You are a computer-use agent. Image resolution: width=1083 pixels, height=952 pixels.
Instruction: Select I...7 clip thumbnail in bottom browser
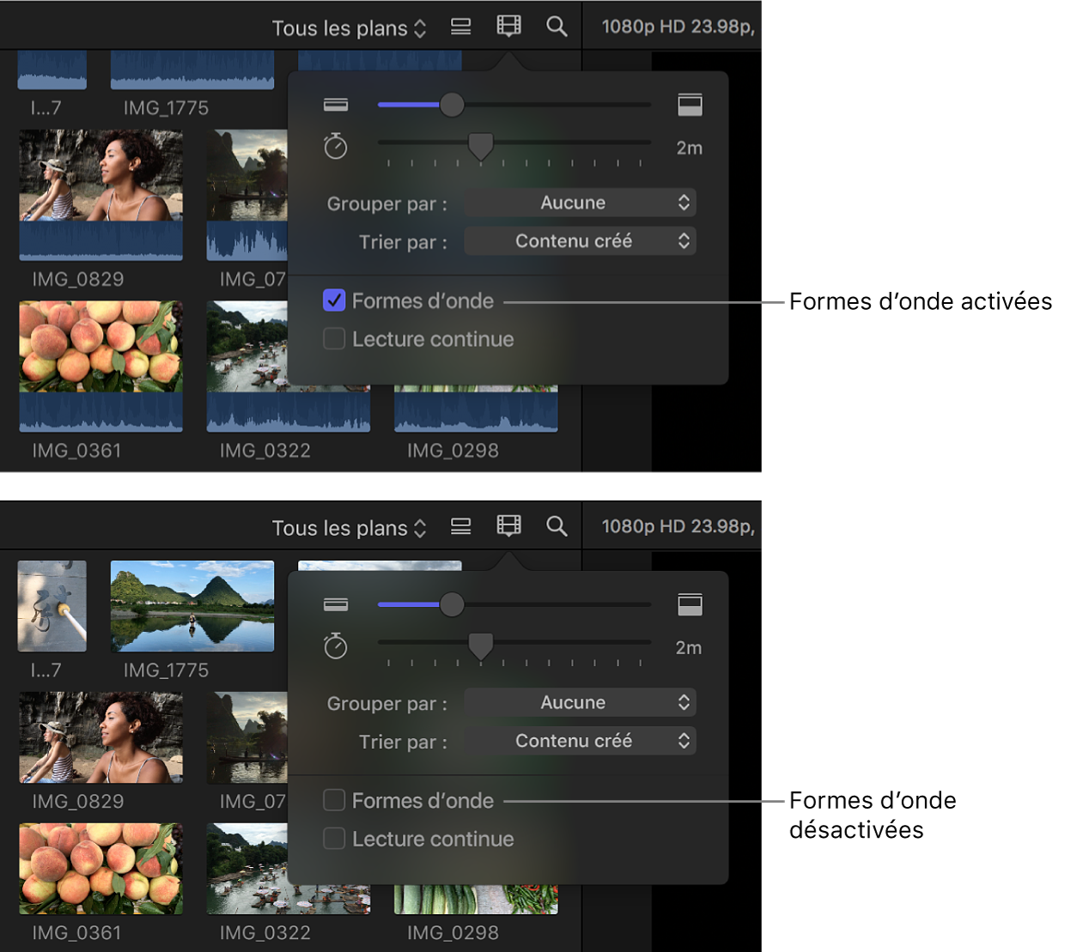(52, 606)
